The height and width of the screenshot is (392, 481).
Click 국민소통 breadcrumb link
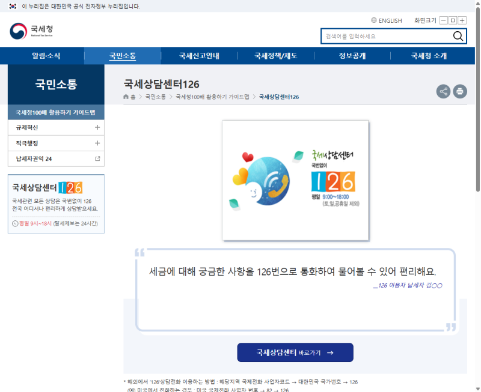coord(156,97)
